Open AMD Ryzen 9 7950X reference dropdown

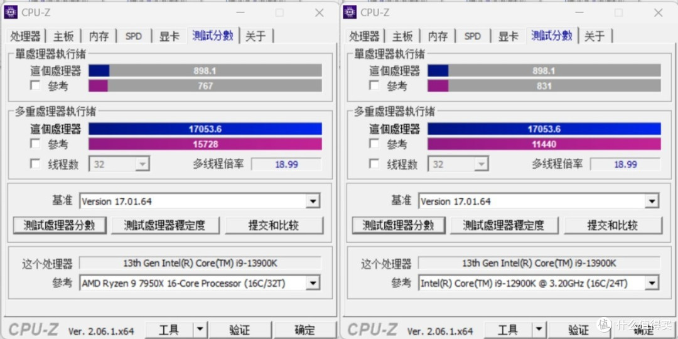point(200,283)
